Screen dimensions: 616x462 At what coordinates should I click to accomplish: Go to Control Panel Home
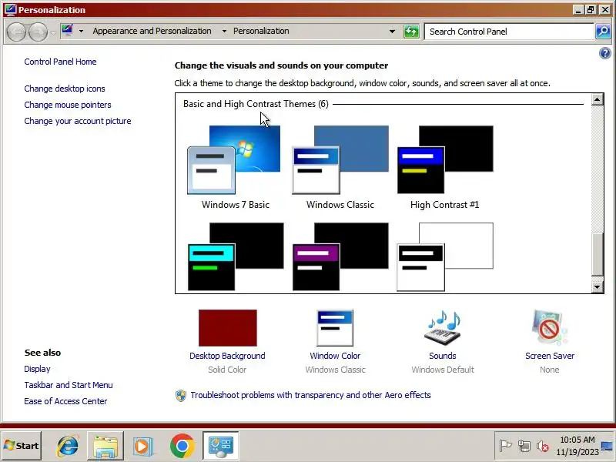pyautogui.click(x=60, y=62)
